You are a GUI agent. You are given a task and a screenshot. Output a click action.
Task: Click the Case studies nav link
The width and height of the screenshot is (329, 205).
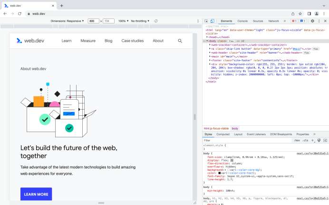(133, 41)
